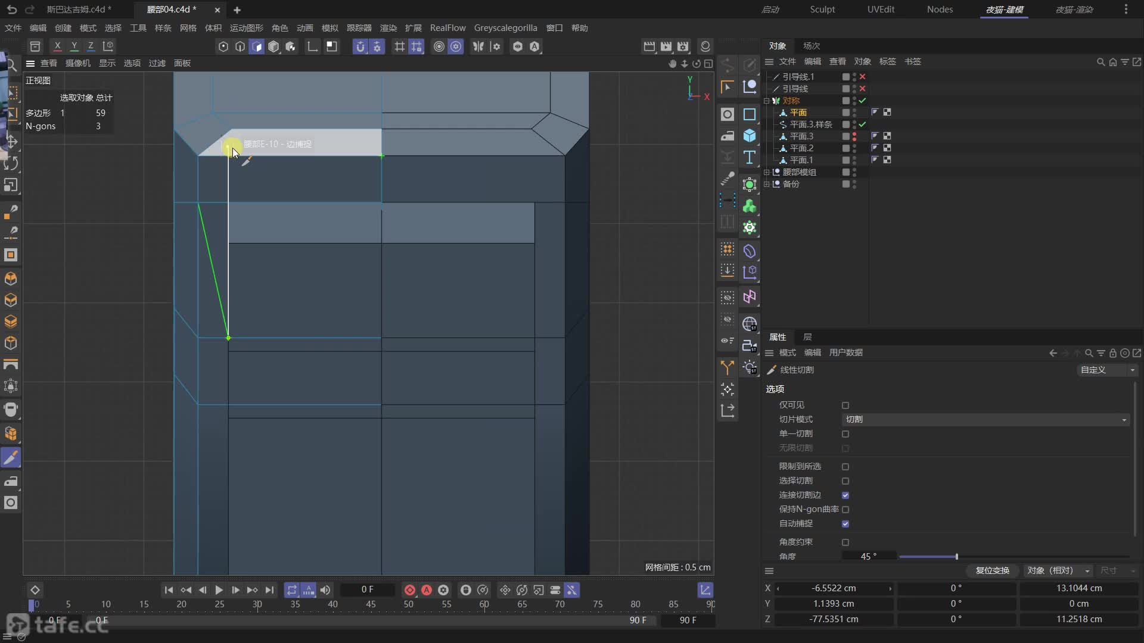The image size is (1144, 643).
Task: Enable the 限制到所选 checkbox
Action: click(x=845, y=467)
